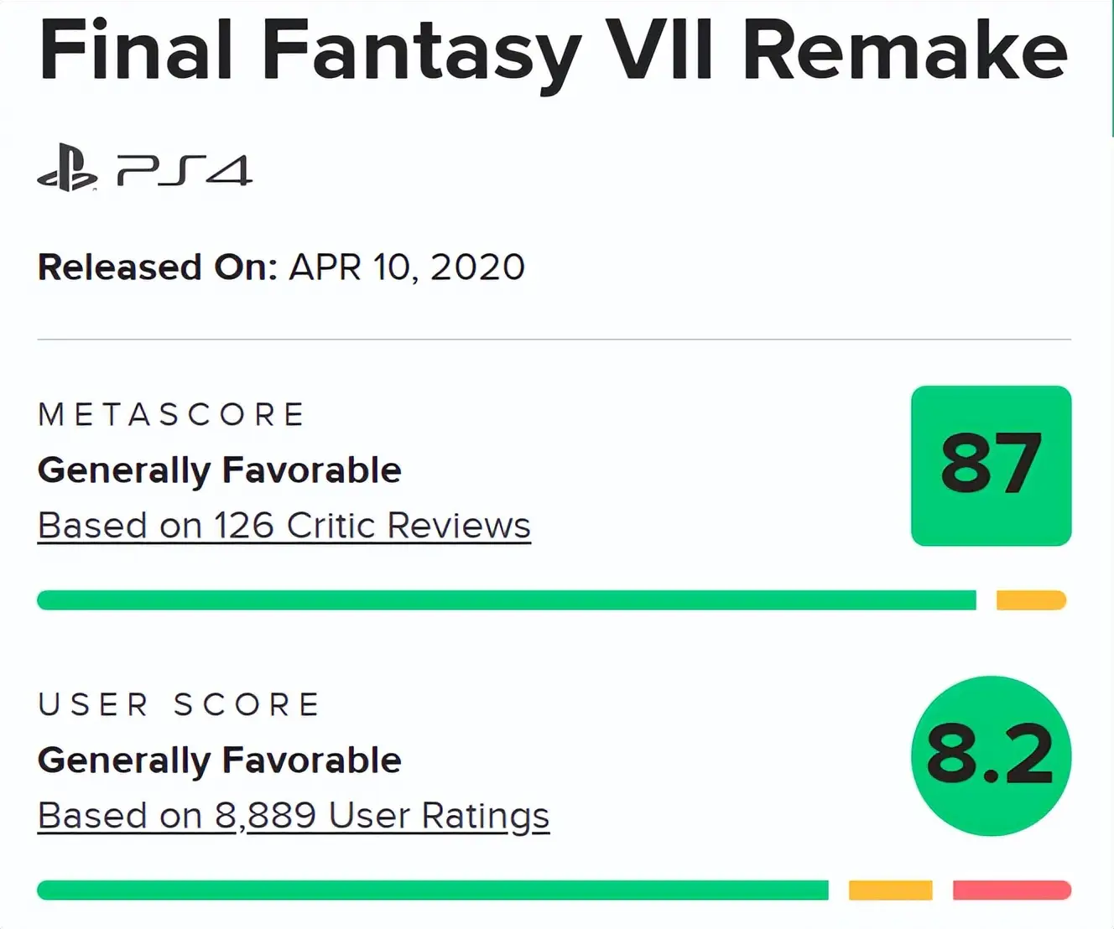Click the APR 10, 2020 release date

(x=407, y=267)
